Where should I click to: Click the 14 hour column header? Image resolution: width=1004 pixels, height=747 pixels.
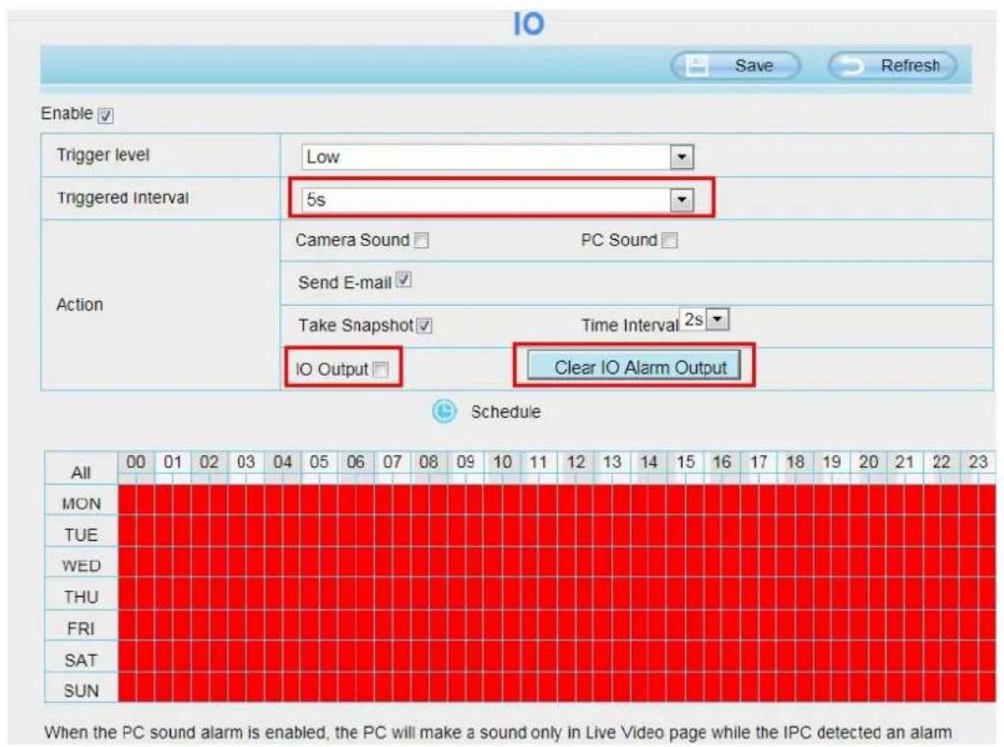pos(648,463)
